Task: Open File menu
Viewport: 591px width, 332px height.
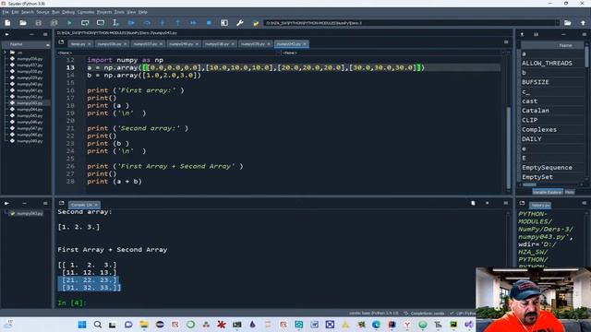Action: pyautogui.click(x=6, y=12)
